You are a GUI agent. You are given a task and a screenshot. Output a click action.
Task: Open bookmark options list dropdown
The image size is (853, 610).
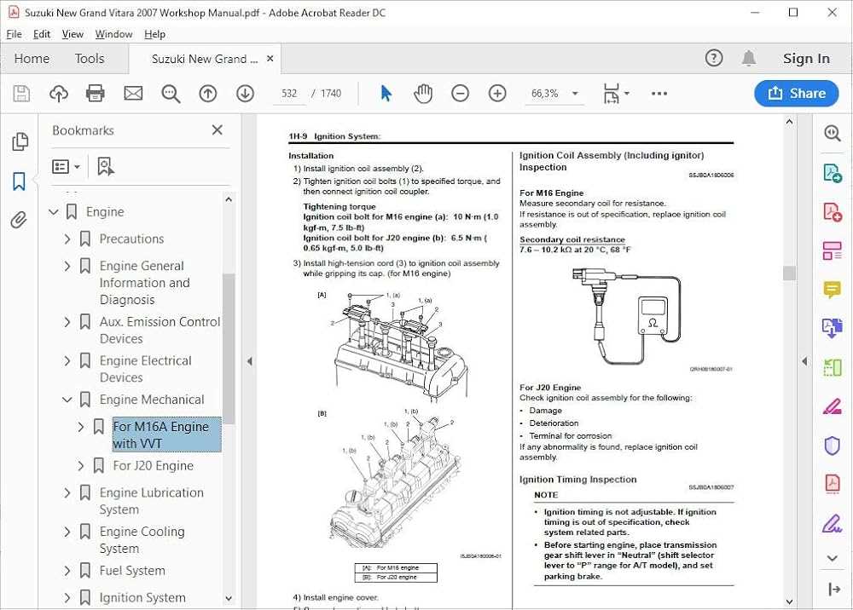(x=66, y=167)
